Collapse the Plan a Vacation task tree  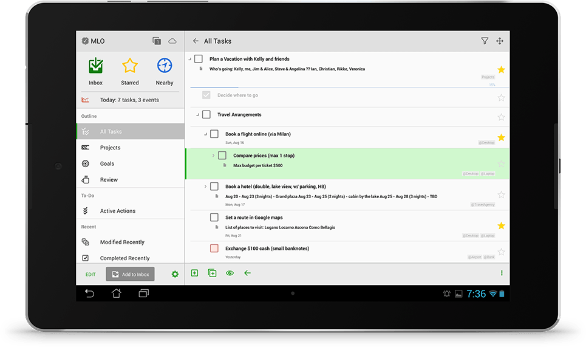coord(189,60)
